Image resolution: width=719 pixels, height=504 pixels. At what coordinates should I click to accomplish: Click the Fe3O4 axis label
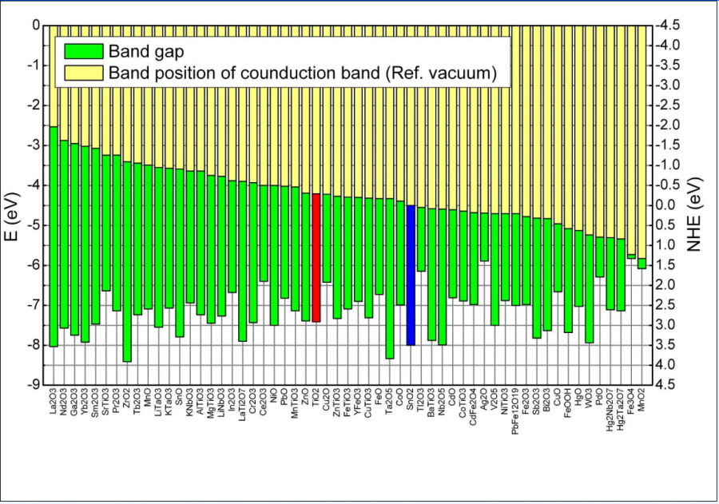pos(633,401)
